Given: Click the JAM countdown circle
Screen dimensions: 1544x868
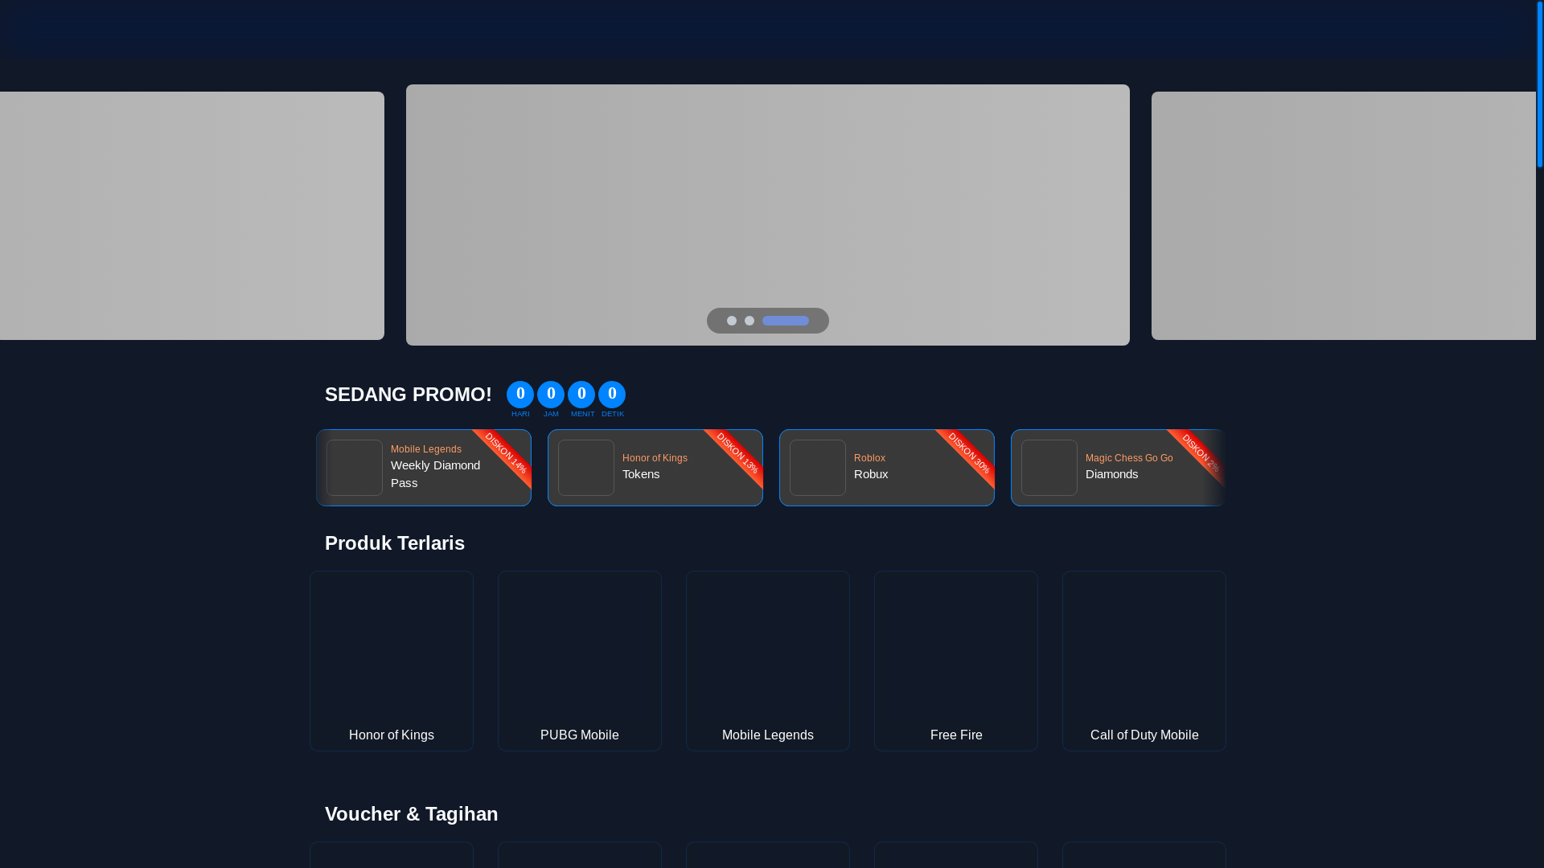Looking at the screenshot, I should pyautogui.click(x=551, y=395).
